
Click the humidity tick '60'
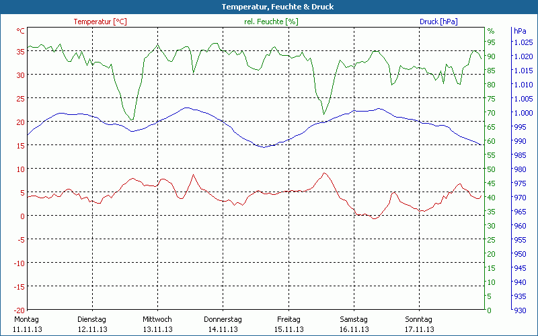tap(492, 141)
